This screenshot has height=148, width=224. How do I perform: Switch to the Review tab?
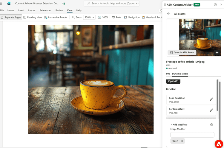[59, 10]
